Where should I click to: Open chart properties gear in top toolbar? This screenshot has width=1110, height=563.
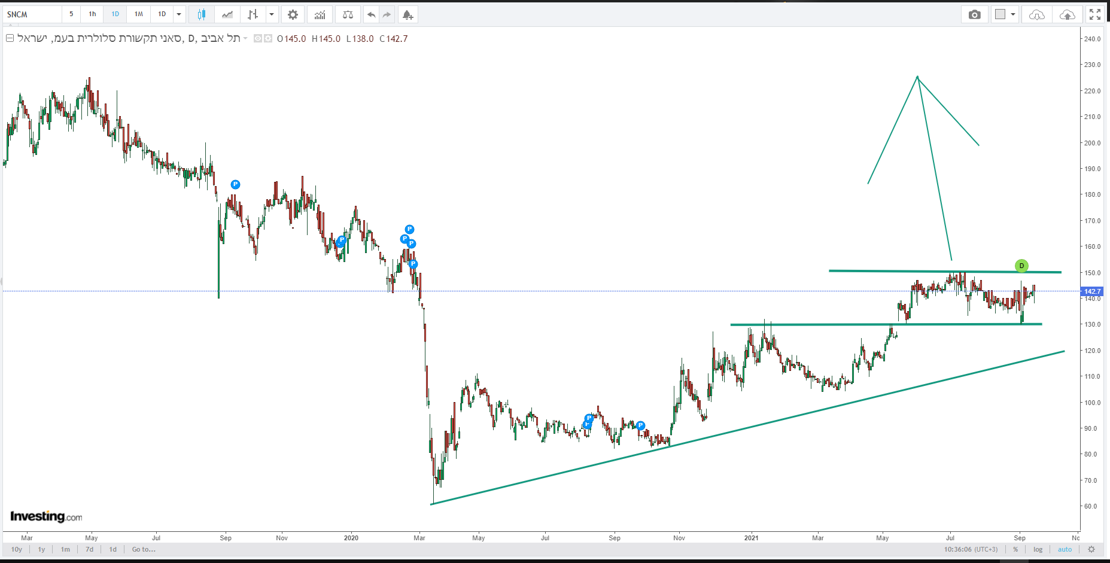point(293,14)
